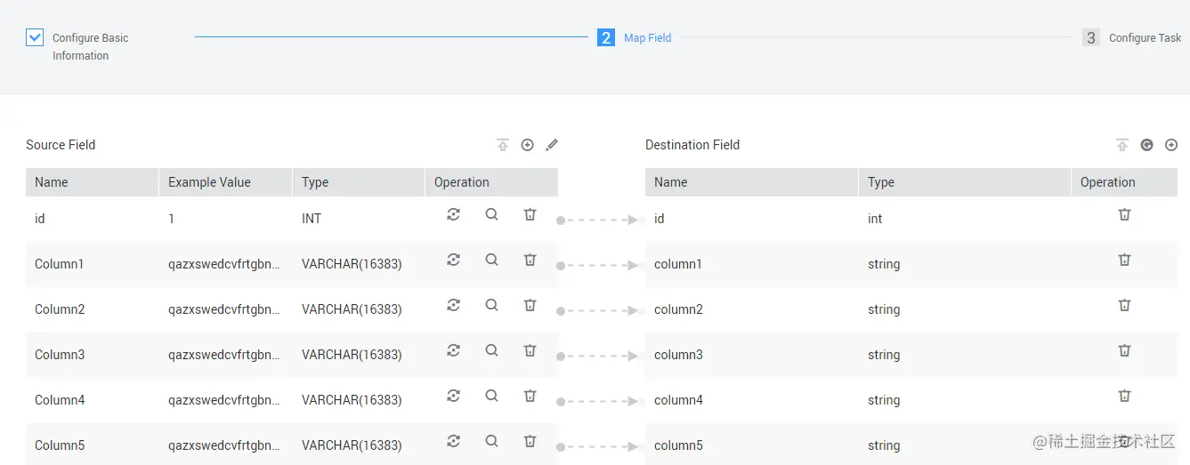
Task: Select the destination column4 name cell
Action: click(678, 400)
